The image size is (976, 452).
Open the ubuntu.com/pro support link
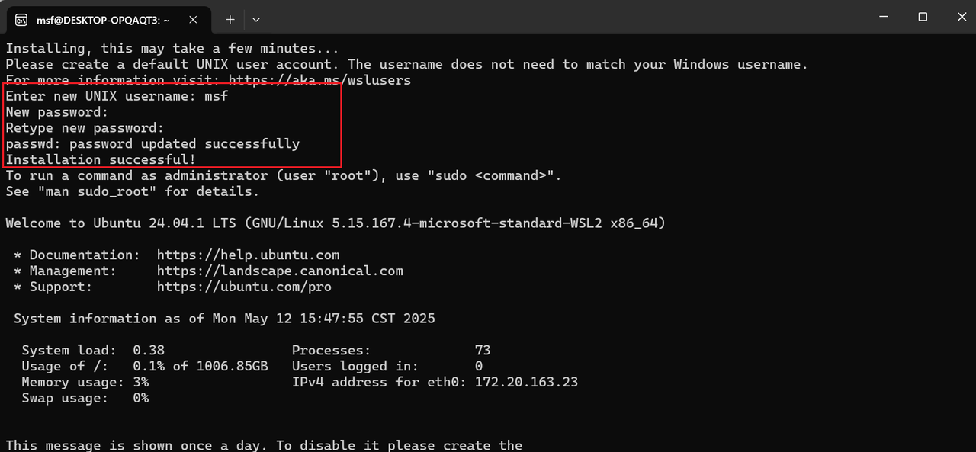point(244,287)
